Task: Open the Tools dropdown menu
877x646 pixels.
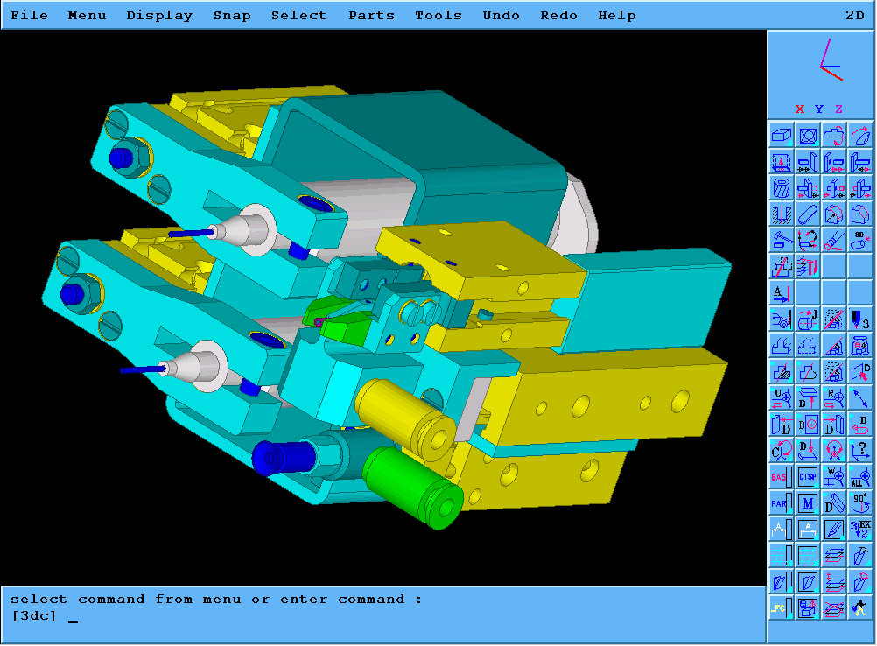Action: pyautogui.click(x=438, y=15)
